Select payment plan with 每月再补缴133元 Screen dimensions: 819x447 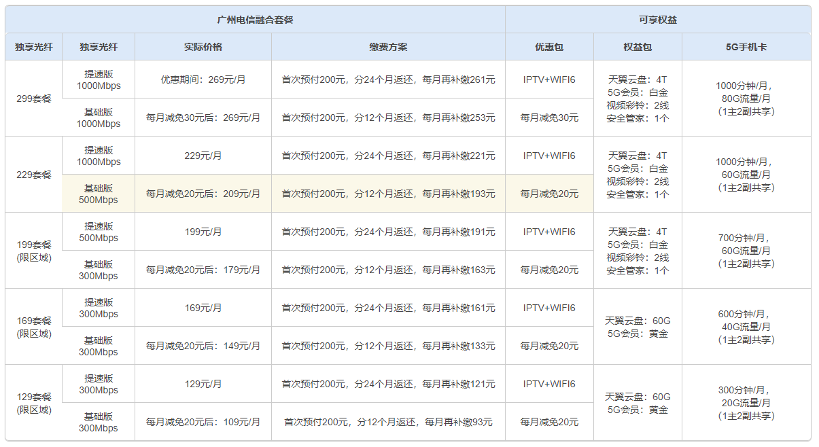click(388, 346)
